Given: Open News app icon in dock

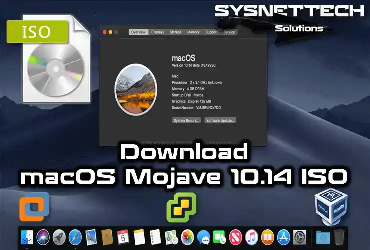Looking at the screenshot, I should (235, 237).
